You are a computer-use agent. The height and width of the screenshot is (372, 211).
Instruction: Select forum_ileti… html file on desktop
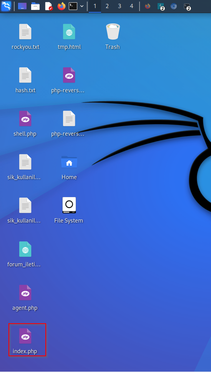coord(24,254)
